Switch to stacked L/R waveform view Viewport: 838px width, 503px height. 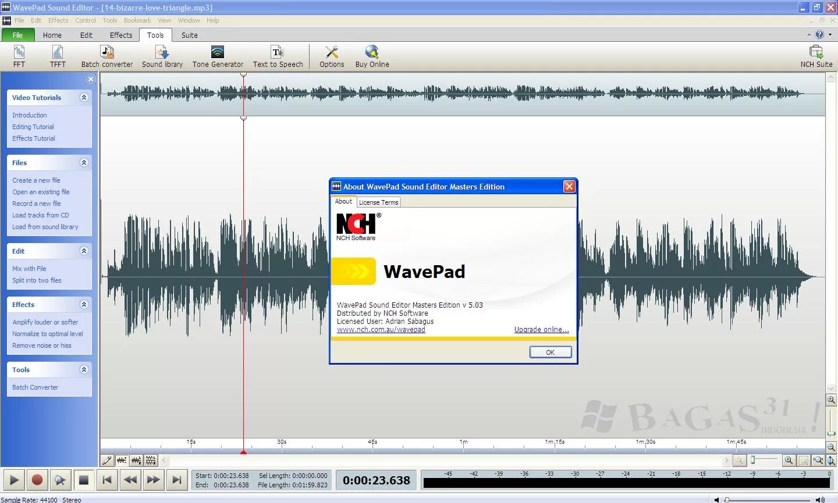[x=136, y=461]
